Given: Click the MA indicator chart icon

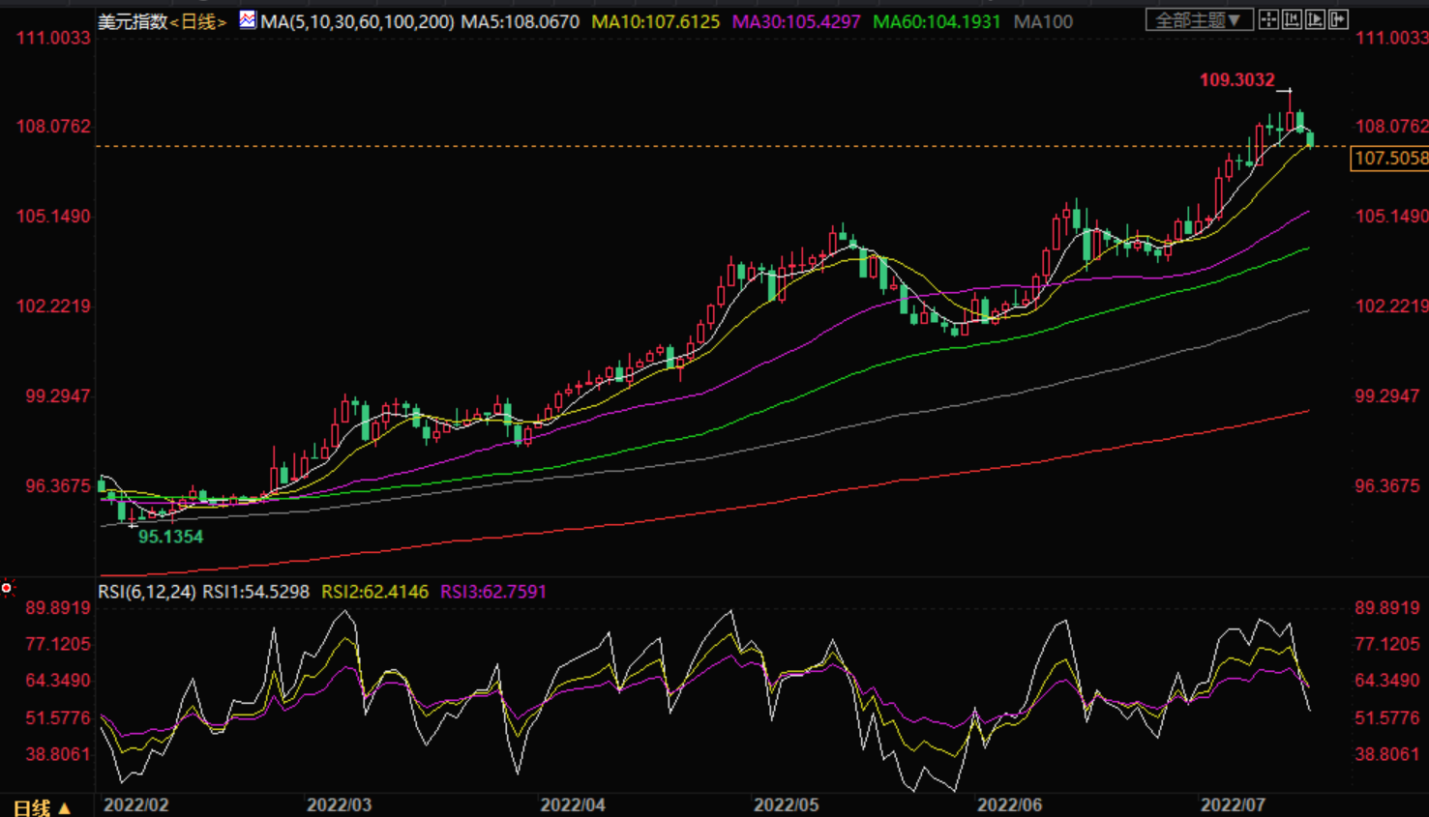Looking at the screenshot, I should click(248, 19).
